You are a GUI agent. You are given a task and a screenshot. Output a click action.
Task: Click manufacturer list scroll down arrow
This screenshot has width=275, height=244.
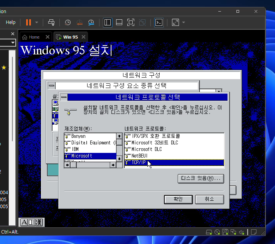[x=119, y=159]
